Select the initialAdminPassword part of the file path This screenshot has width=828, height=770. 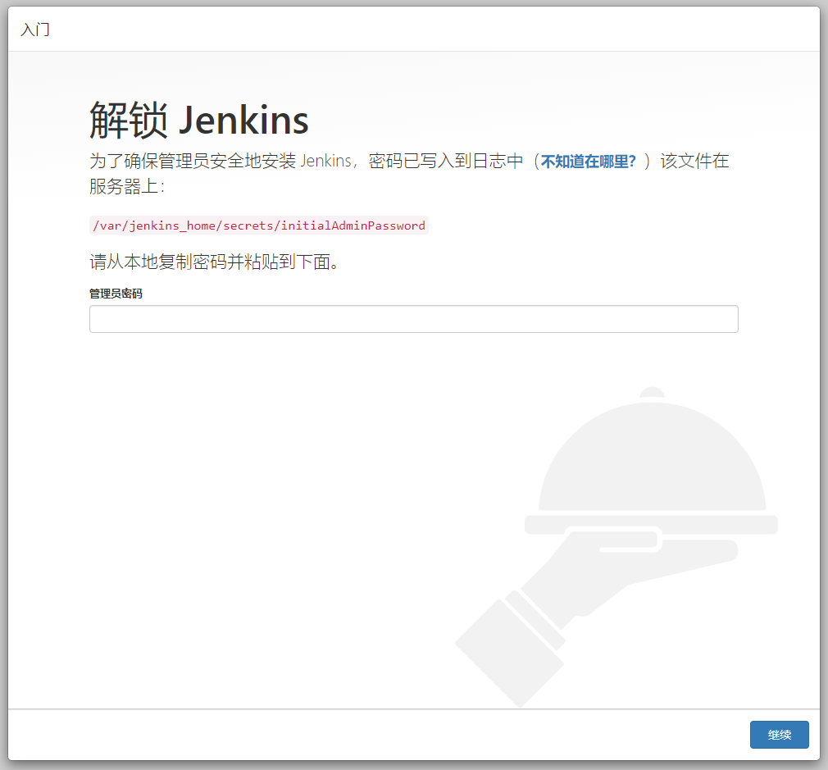coord(353,226)
